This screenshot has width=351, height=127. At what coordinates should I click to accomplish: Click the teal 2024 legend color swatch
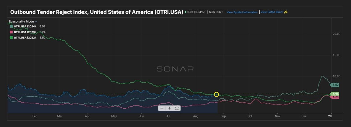pyautogui.click(x=11, y=26)
